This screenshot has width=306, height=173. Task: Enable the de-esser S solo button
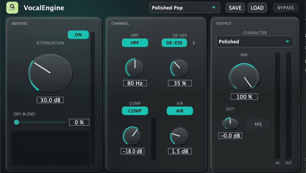194,43
